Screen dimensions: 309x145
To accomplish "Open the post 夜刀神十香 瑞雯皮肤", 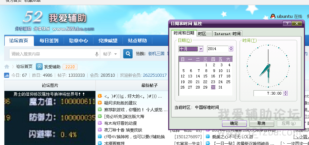I will point(123,130).
